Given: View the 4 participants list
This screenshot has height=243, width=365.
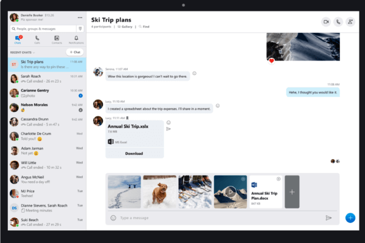Looking at the screenshot, I should pos(101,27).
